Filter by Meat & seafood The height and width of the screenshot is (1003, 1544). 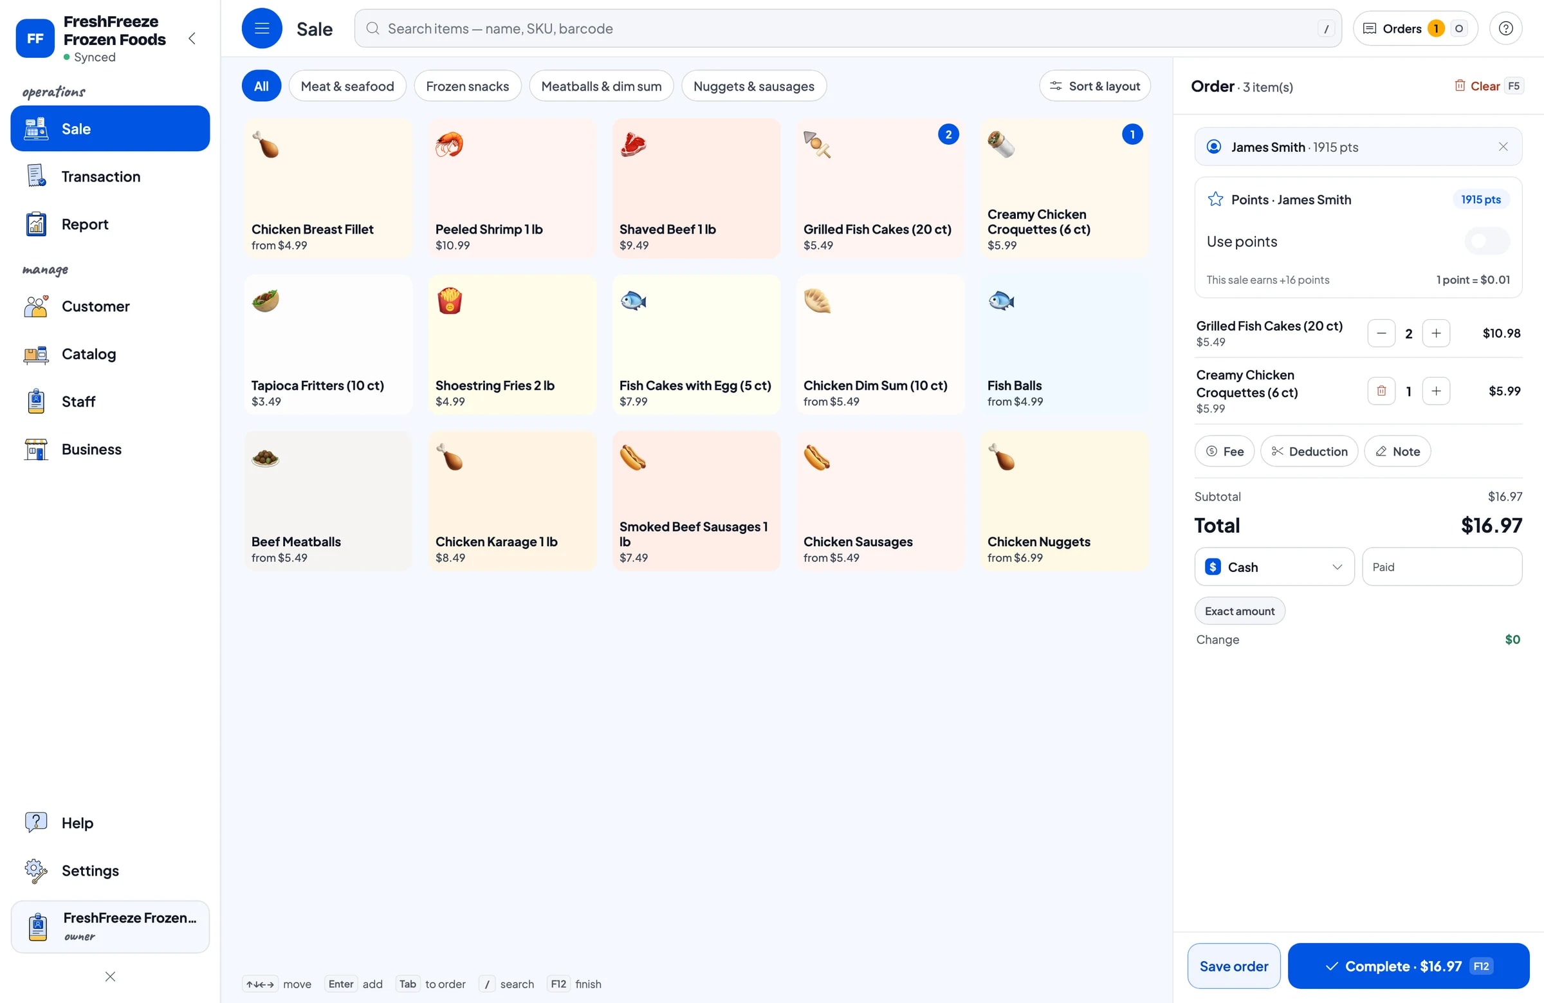(347, 86)
